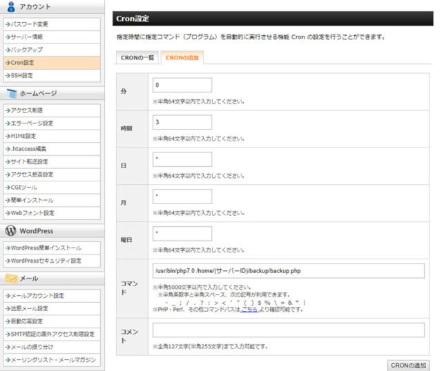Focus the 時間 input field
Screen dimensions: 442x371
(182, 122)
